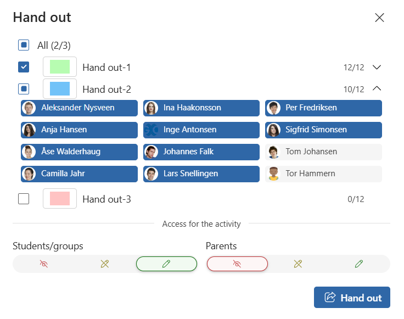
Task: Select students edit access green pencil
Action: [x=166, y=264]
